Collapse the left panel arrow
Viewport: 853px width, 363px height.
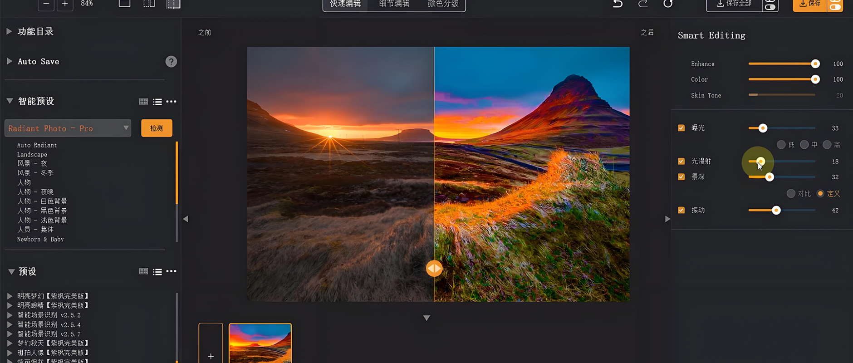[186, 219]
